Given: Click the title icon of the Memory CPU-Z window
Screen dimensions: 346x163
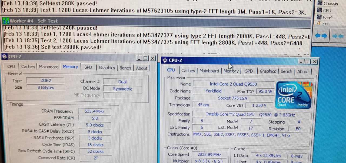Looking at the screenshot, I should pyautogui.click(x=5, y=57).
